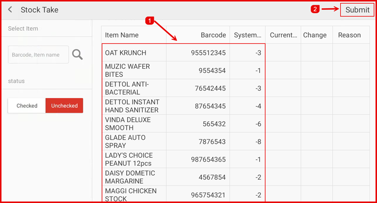The image size is (377, 203).
Task: Switch status filter to Checked
Action: point(27,106)
